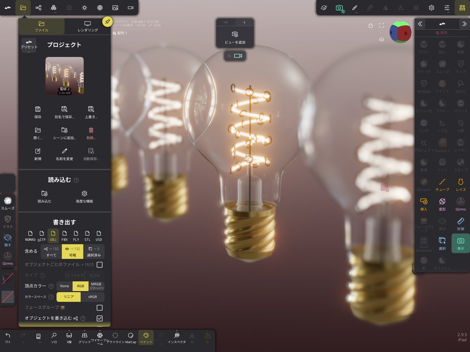Screen dimensions: 470x352
Task: Toggle アウトライン display
Action: 115,338
